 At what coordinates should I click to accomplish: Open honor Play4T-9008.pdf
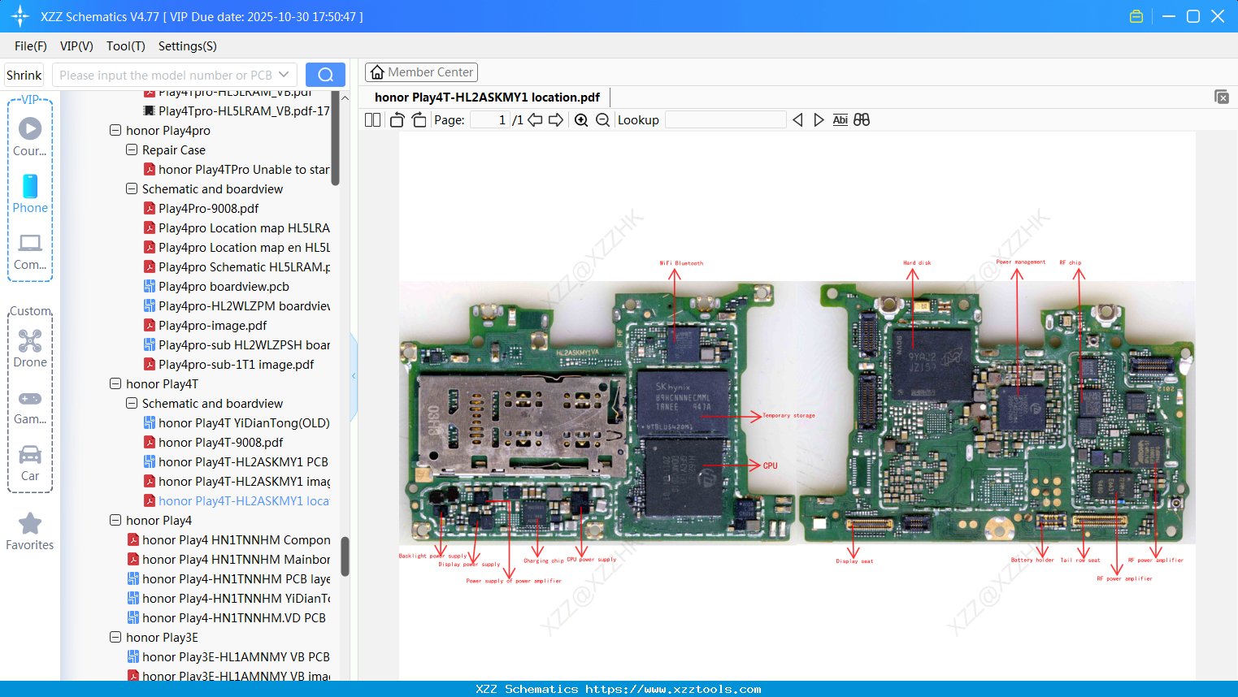[x=213, y=442]
